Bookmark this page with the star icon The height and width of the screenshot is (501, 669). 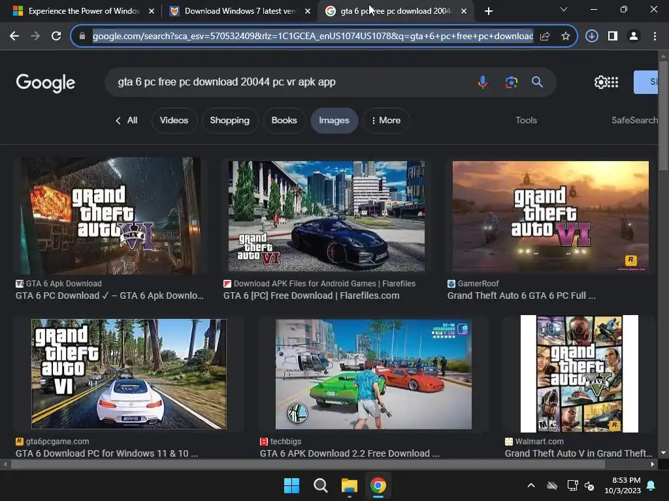tap(566, 37)
